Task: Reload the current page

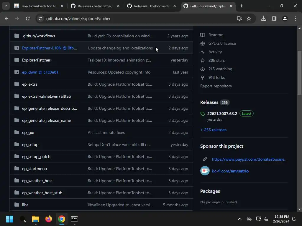Action: (x=28, y=19)
